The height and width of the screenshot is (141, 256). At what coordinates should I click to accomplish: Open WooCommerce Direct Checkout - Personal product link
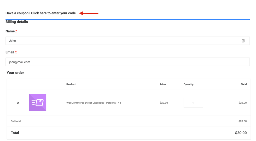(91, 103)
